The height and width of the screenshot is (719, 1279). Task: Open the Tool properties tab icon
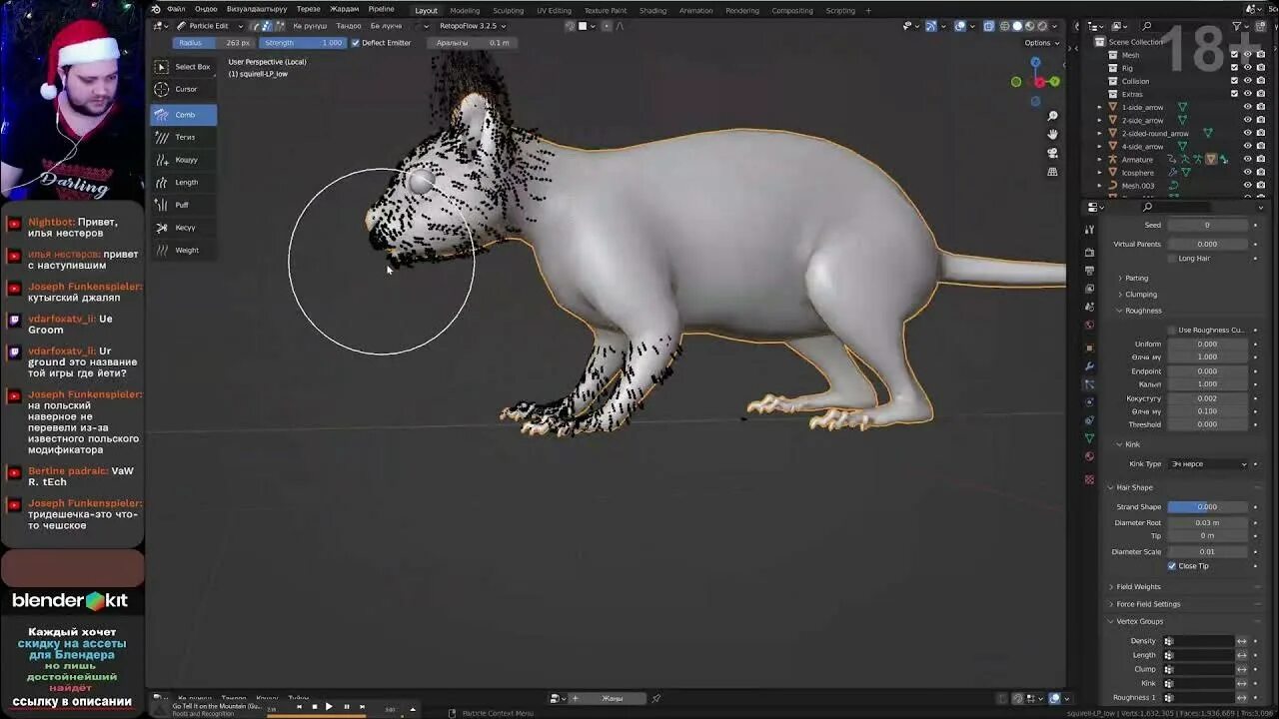[1089, 230]
